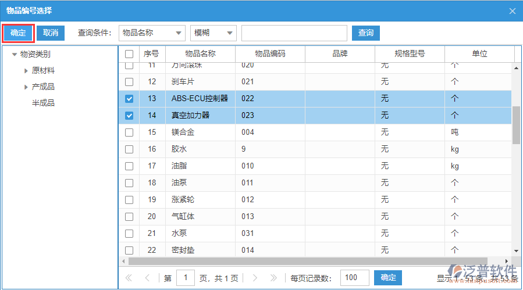
Task: Go to first page icon
Action: [129, 278]
